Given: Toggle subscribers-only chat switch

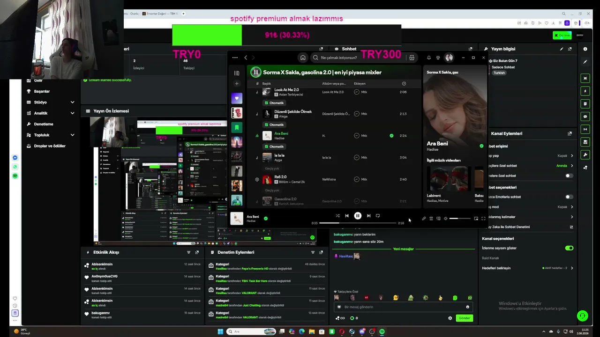Looking at the screenshot, I should (569, 176).
